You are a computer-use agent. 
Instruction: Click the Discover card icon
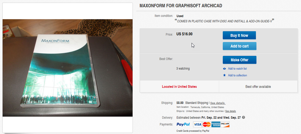pos(225,124)
